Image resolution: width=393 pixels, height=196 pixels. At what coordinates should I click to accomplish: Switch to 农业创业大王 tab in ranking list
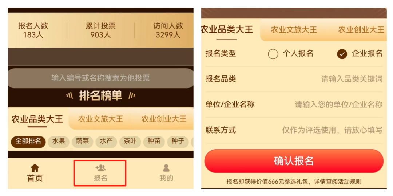coord(164,119)
